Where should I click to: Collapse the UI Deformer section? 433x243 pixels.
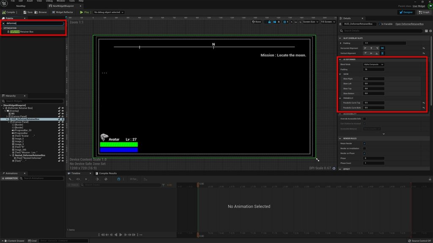click(340, 59)
